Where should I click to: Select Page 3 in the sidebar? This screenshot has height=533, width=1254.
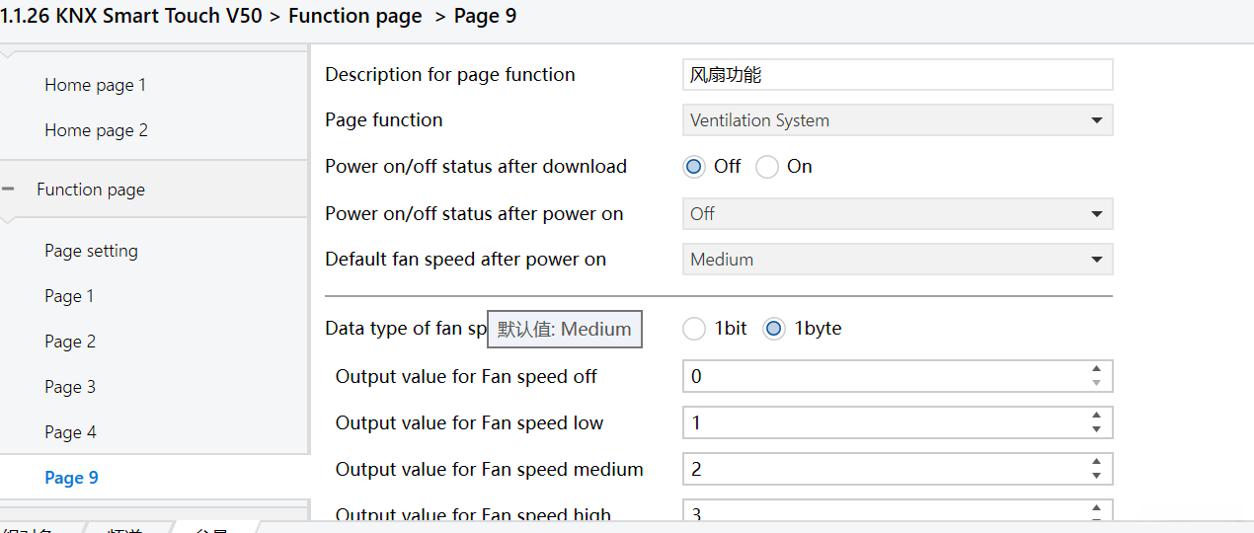pyautogui.click(x=69, y=387)
